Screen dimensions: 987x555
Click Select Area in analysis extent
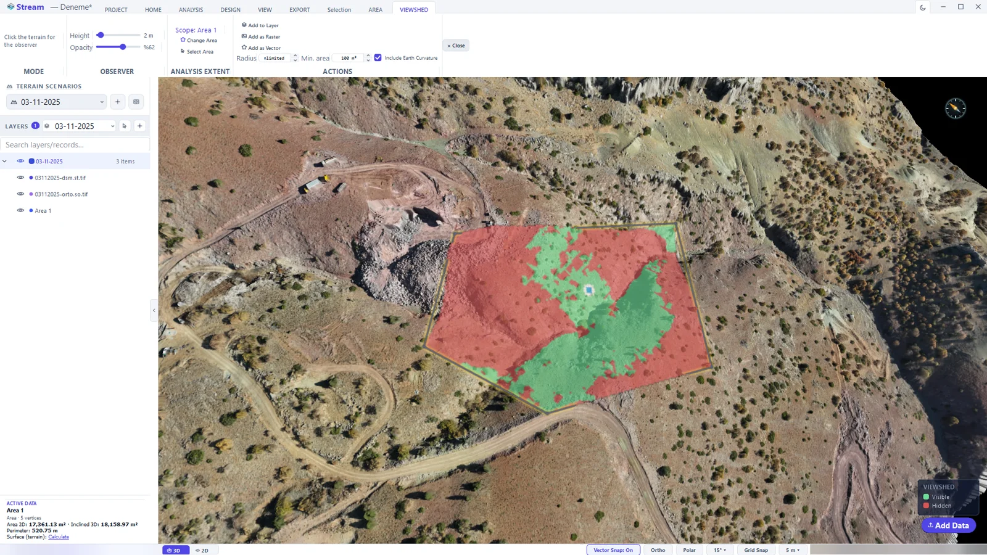coord(197,51)
